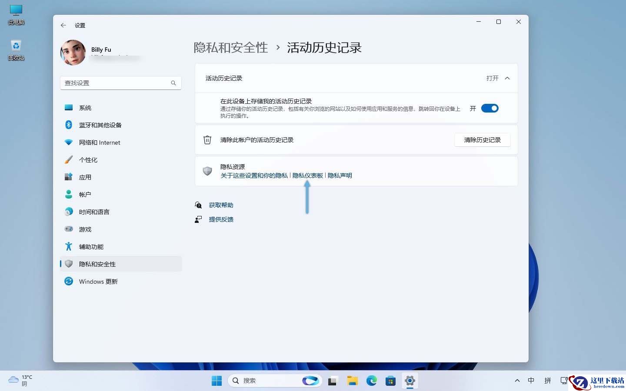The image size is (626, 391).
Task: Open the 获取帮助 link
Action: coord(221,205)
